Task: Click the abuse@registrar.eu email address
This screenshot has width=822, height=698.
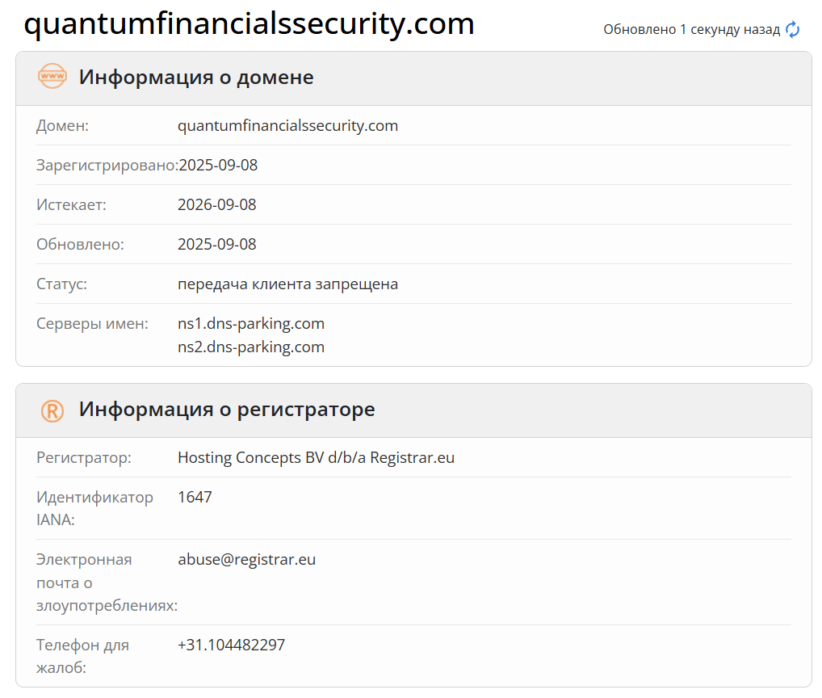Action: 246,559
